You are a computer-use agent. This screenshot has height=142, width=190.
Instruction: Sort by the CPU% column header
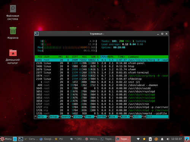pyautogui.click(x=104, y=57)
